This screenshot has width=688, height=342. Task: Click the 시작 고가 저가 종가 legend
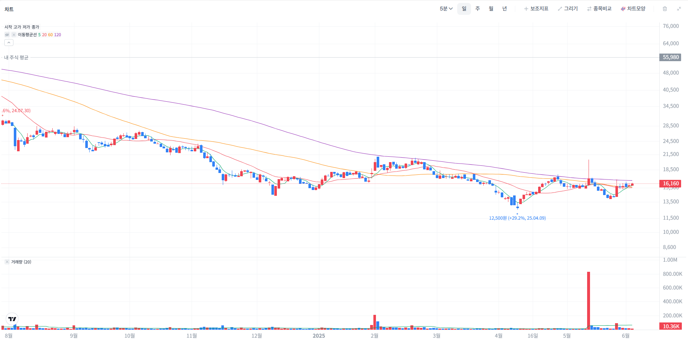(22, 27)
